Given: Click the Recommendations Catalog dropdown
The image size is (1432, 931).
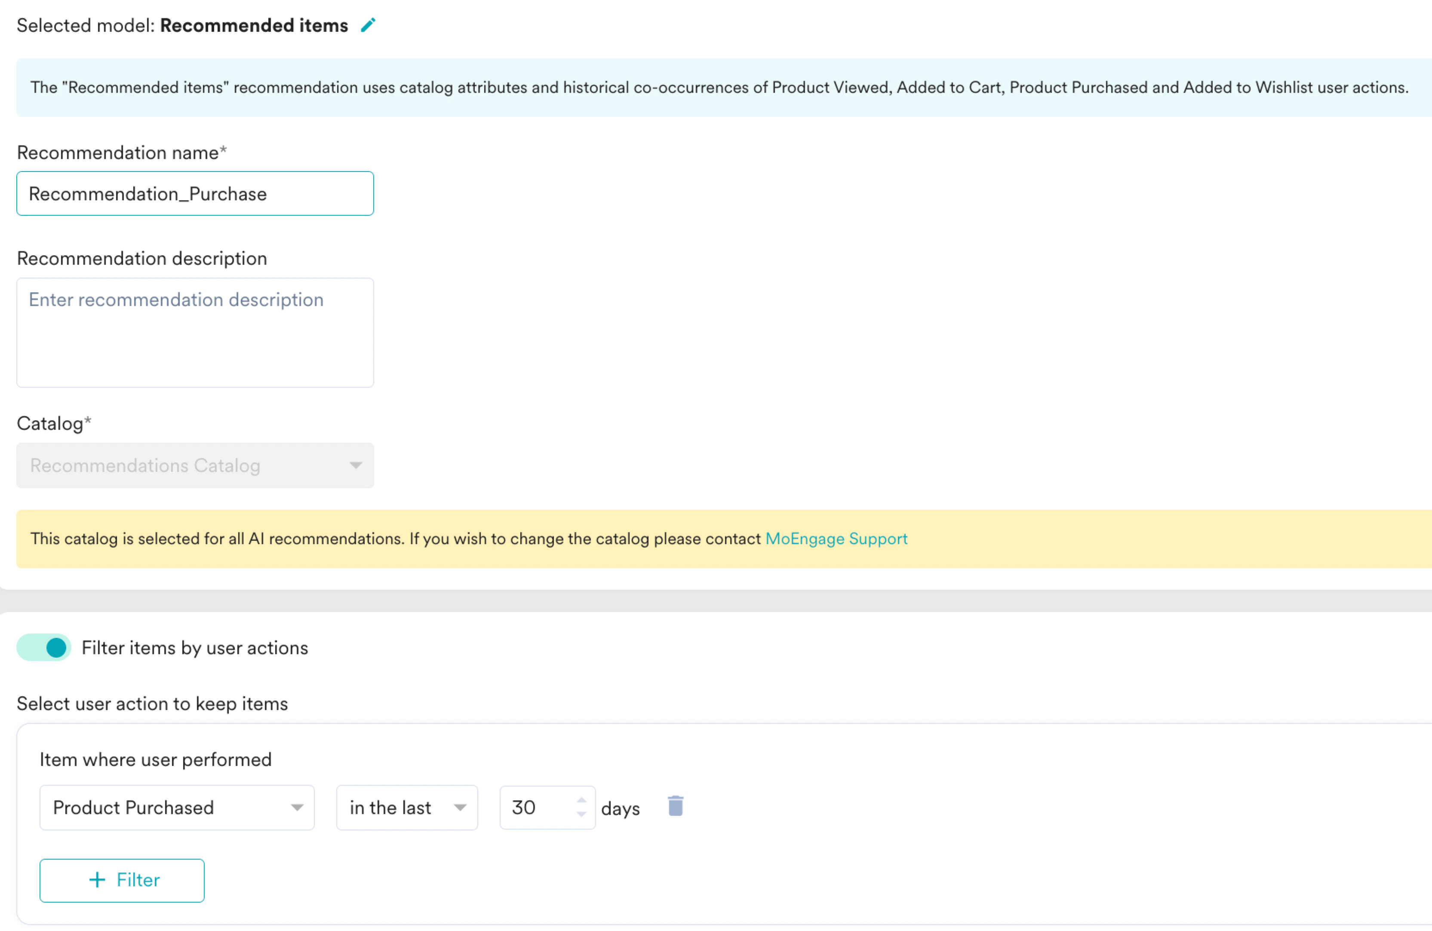Looking at the screenshot, I should [x=195, y=465].
